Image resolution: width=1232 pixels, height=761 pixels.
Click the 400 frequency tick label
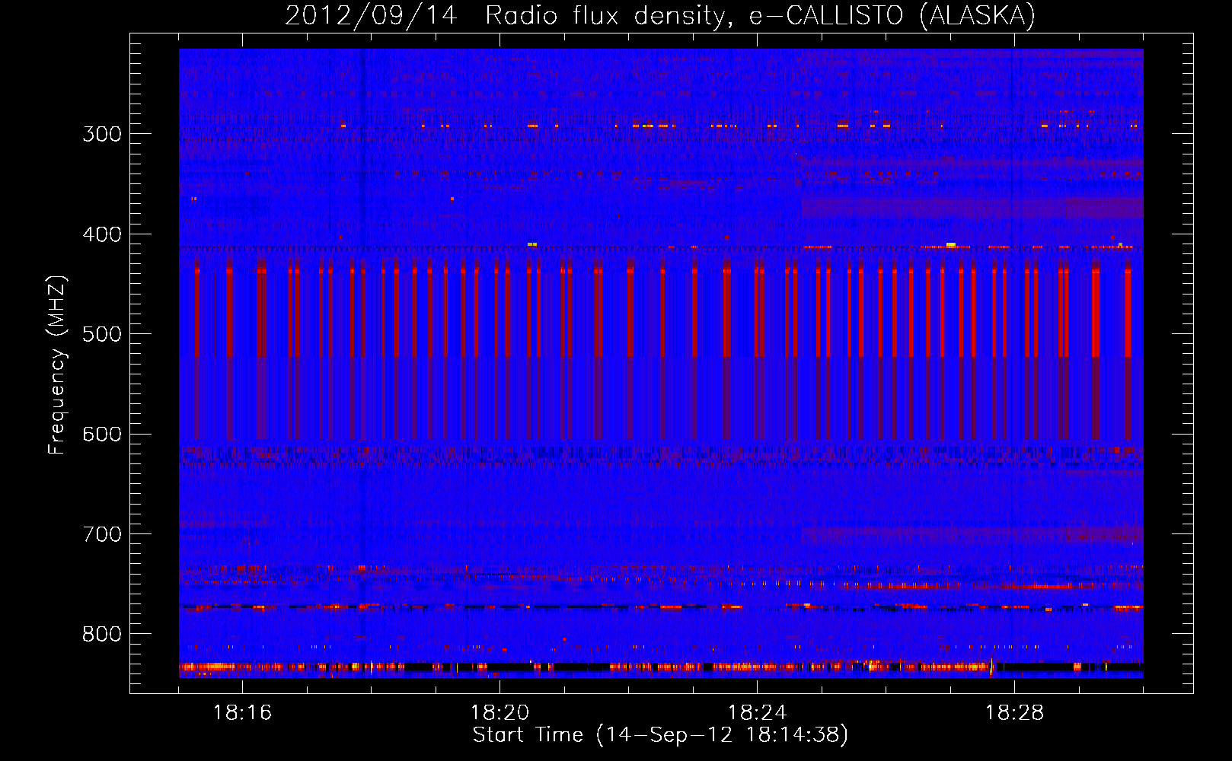point(102,234)
